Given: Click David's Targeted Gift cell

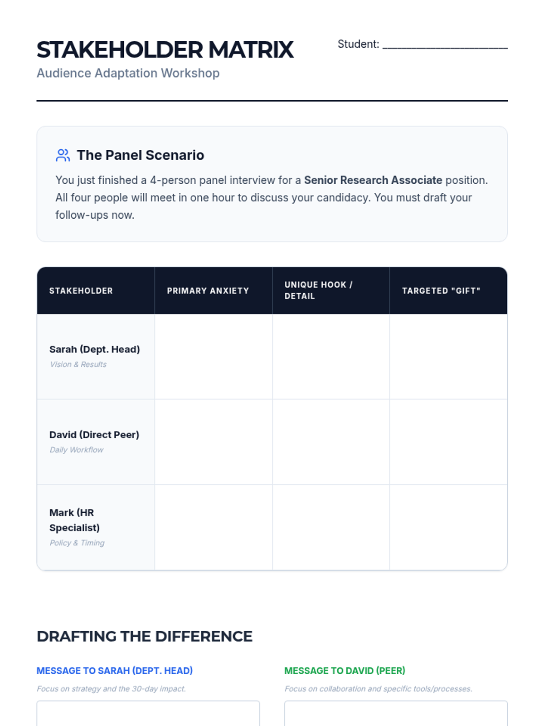Looking at the screenshot, I should point(448,442).
